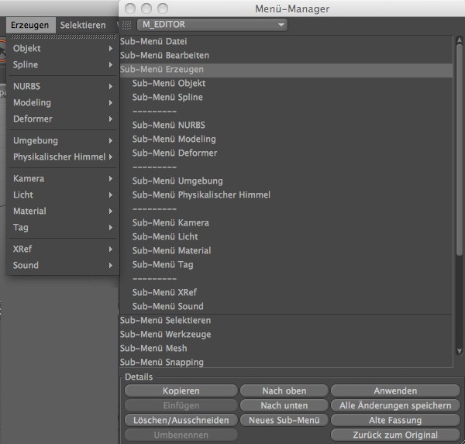Screen dimensions: 465x444
Task: Expand the NURBS submenu entry
Action: (62, 86)
